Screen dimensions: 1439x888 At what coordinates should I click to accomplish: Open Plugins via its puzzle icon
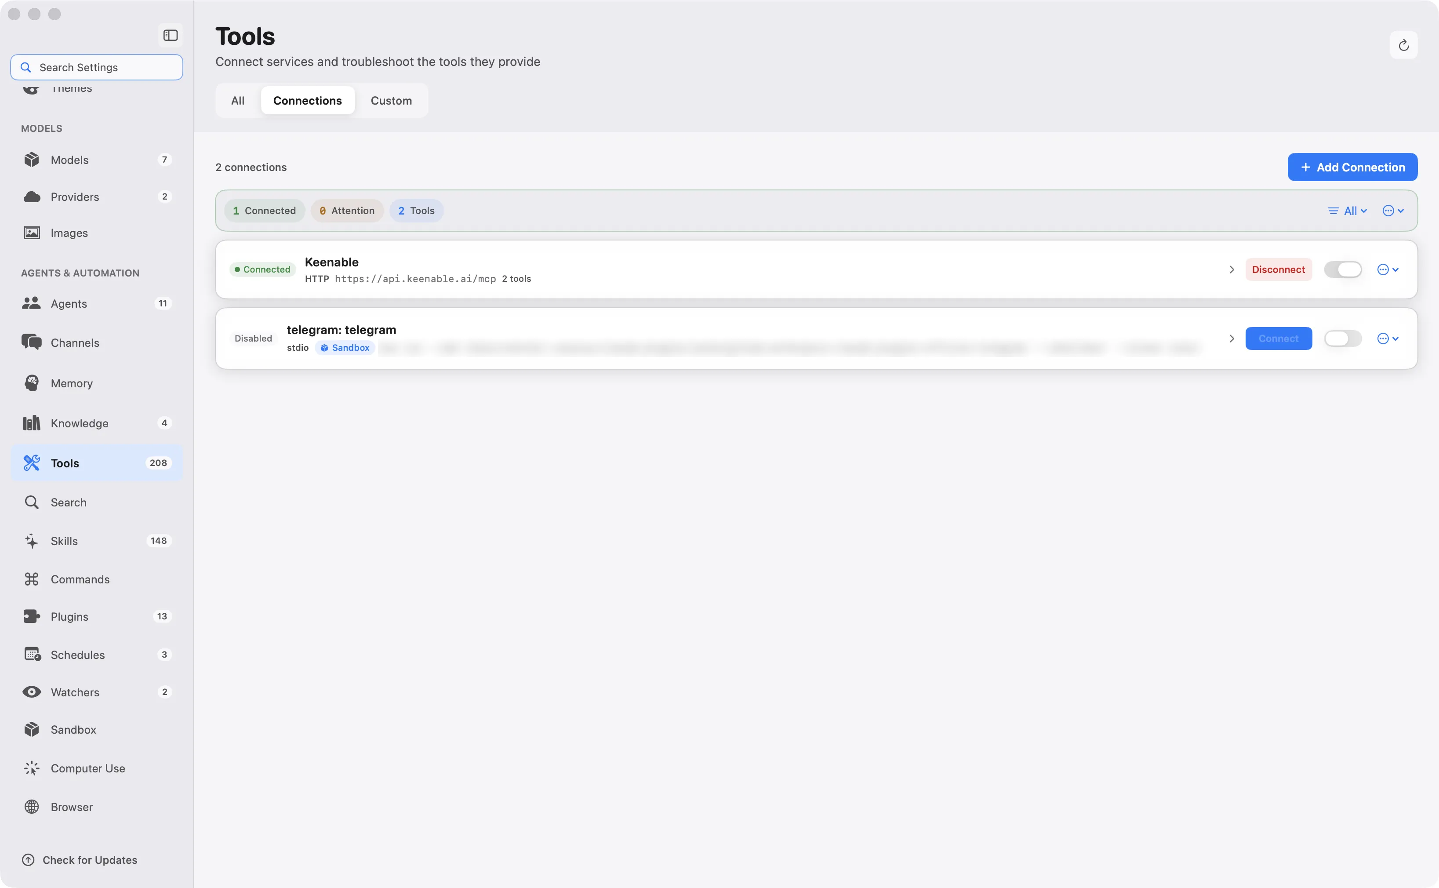(32, 616)
